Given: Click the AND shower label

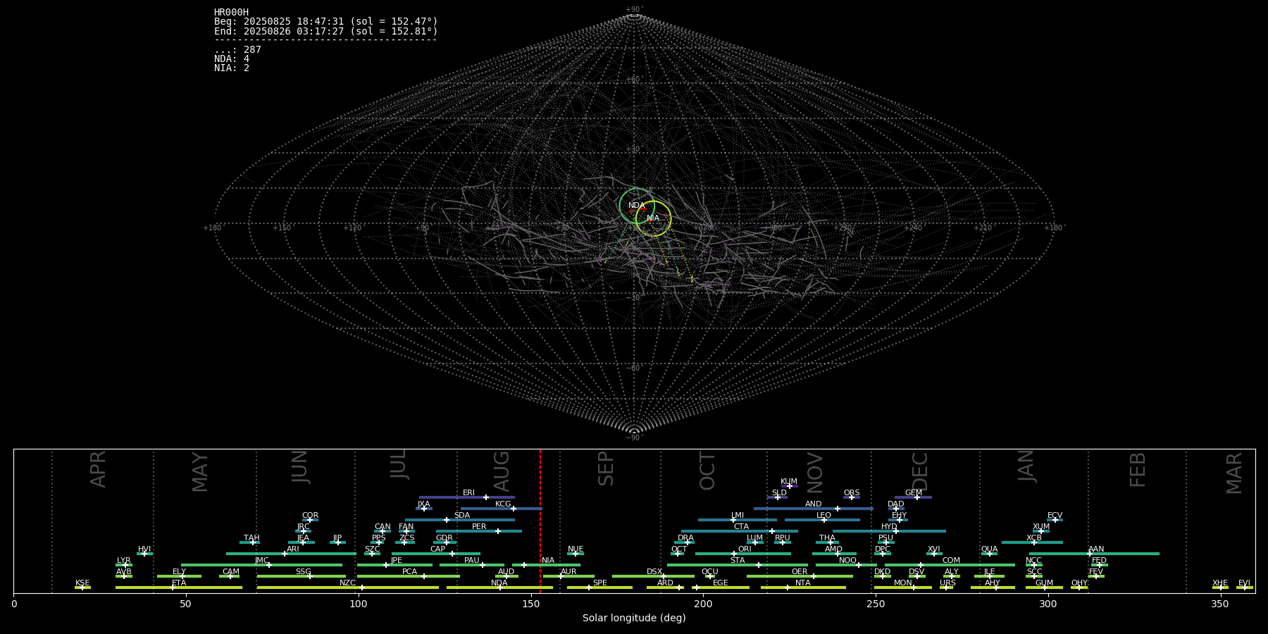Looking at the screenshot, I should (x=813, y=504).
